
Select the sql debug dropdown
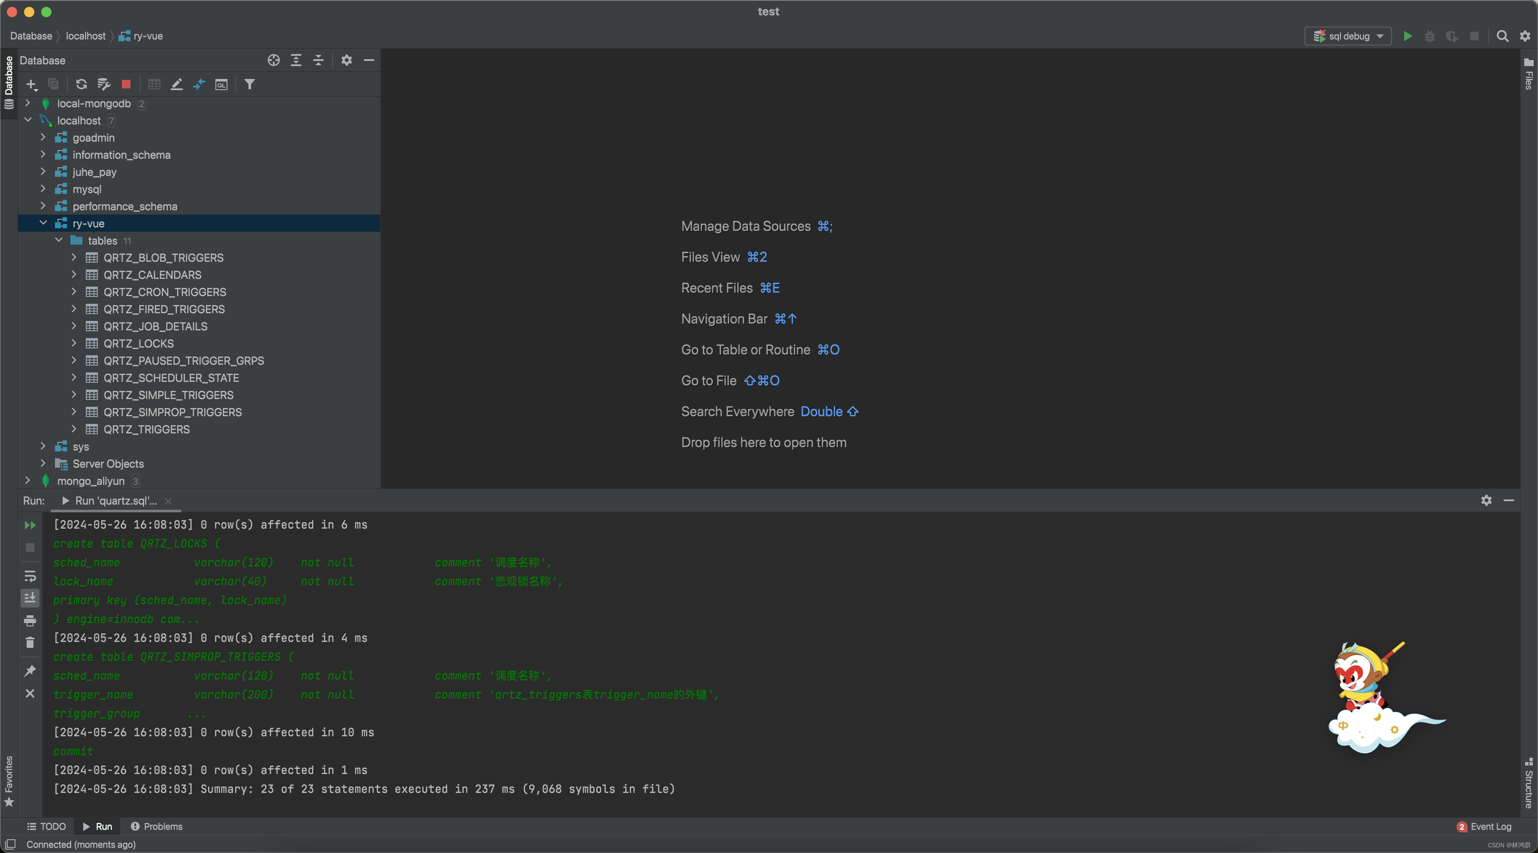click(x=1349, y=36)
